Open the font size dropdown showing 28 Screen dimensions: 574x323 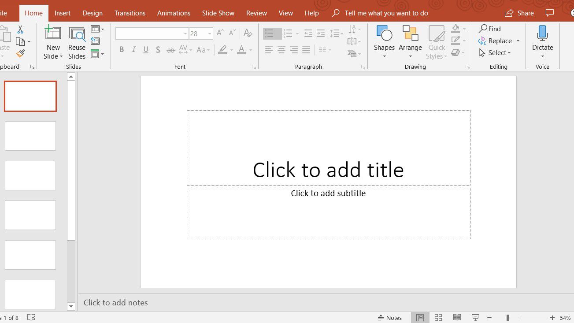pyautogui.click(x=210, y=33)
